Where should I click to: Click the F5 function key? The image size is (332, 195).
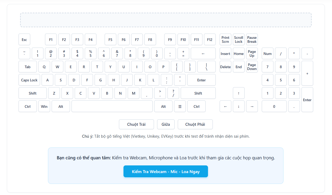(110, 40)
